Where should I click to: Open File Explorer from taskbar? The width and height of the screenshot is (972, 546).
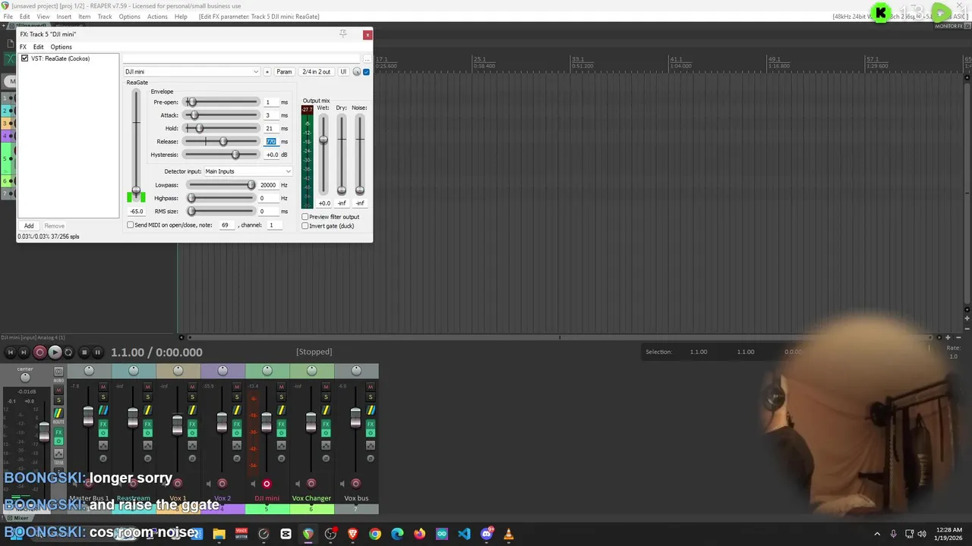pyautogui.click(x=219, y=534)
